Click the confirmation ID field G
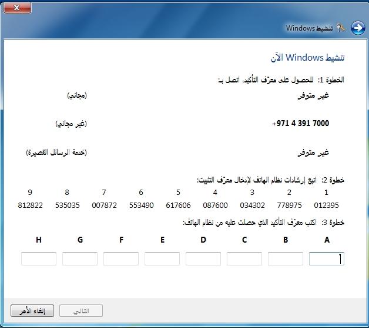 (x=80, y=259)
